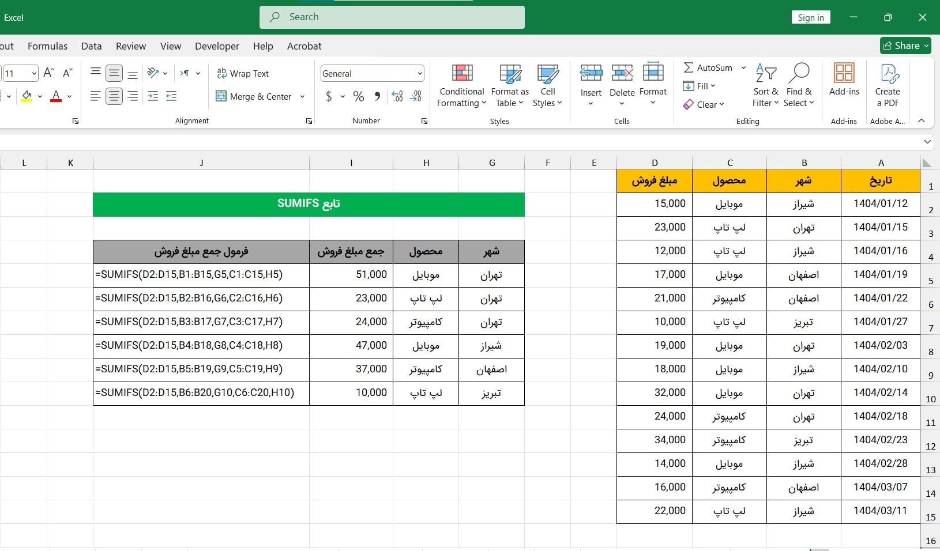Toggle Wrap Text for selected cells
This screenshot has height=551, width=940.
[x=243, y=73]
